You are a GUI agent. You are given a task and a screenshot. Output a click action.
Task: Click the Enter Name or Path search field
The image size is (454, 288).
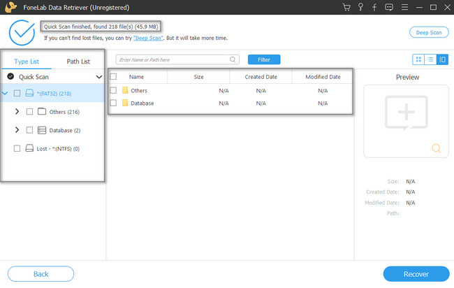(177, 59)
